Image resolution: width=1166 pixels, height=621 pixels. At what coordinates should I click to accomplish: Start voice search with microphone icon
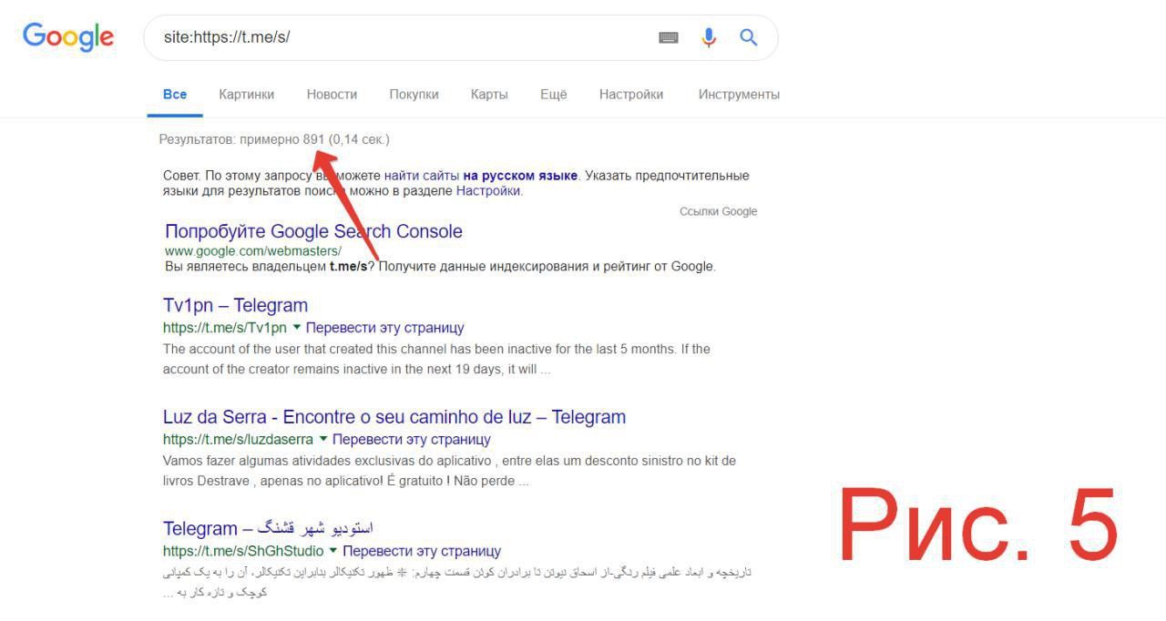pos(709,37)
